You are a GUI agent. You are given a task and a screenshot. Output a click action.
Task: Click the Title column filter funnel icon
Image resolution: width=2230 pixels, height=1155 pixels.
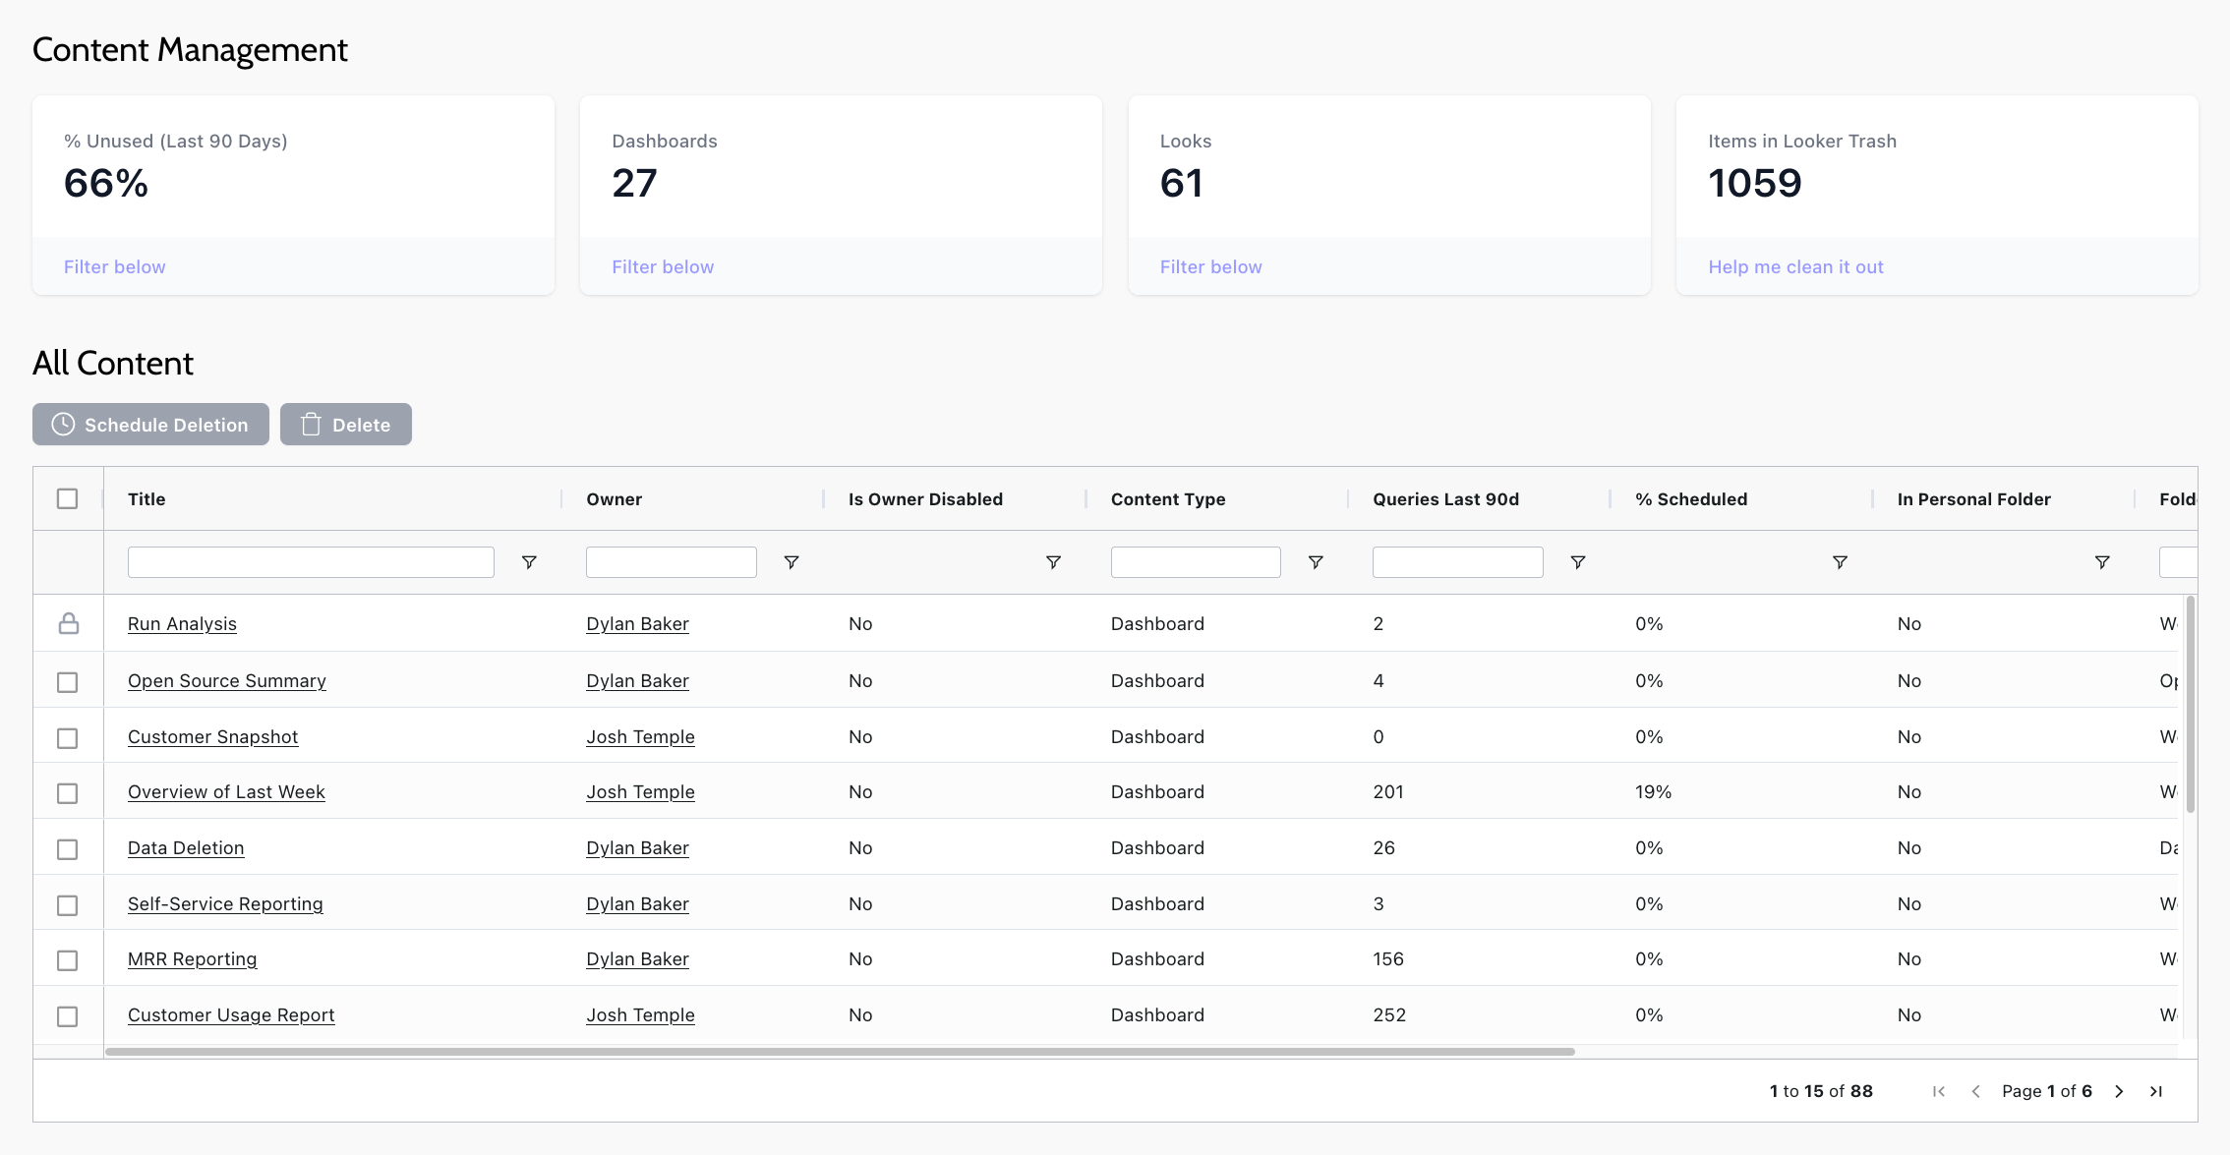point(529,562)
